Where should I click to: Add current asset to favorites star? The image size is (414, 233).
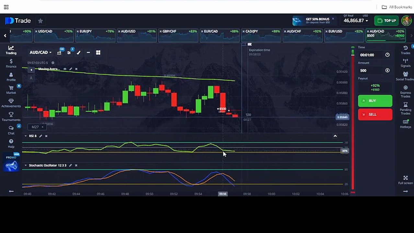pos(40,21)
